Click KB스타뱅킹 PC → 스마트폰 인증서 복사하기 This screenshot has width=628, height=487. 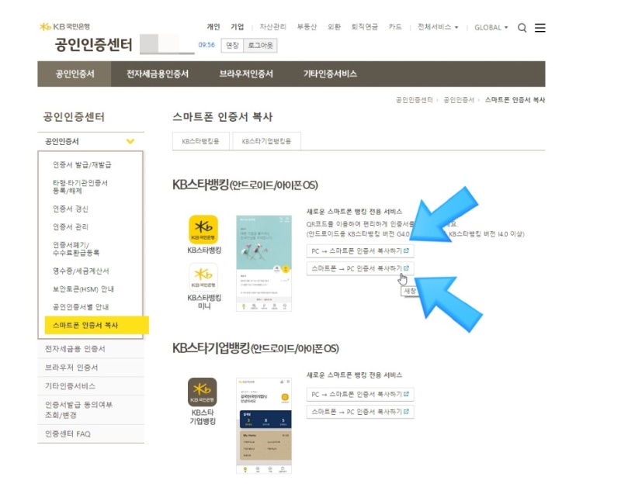(360, 251)
